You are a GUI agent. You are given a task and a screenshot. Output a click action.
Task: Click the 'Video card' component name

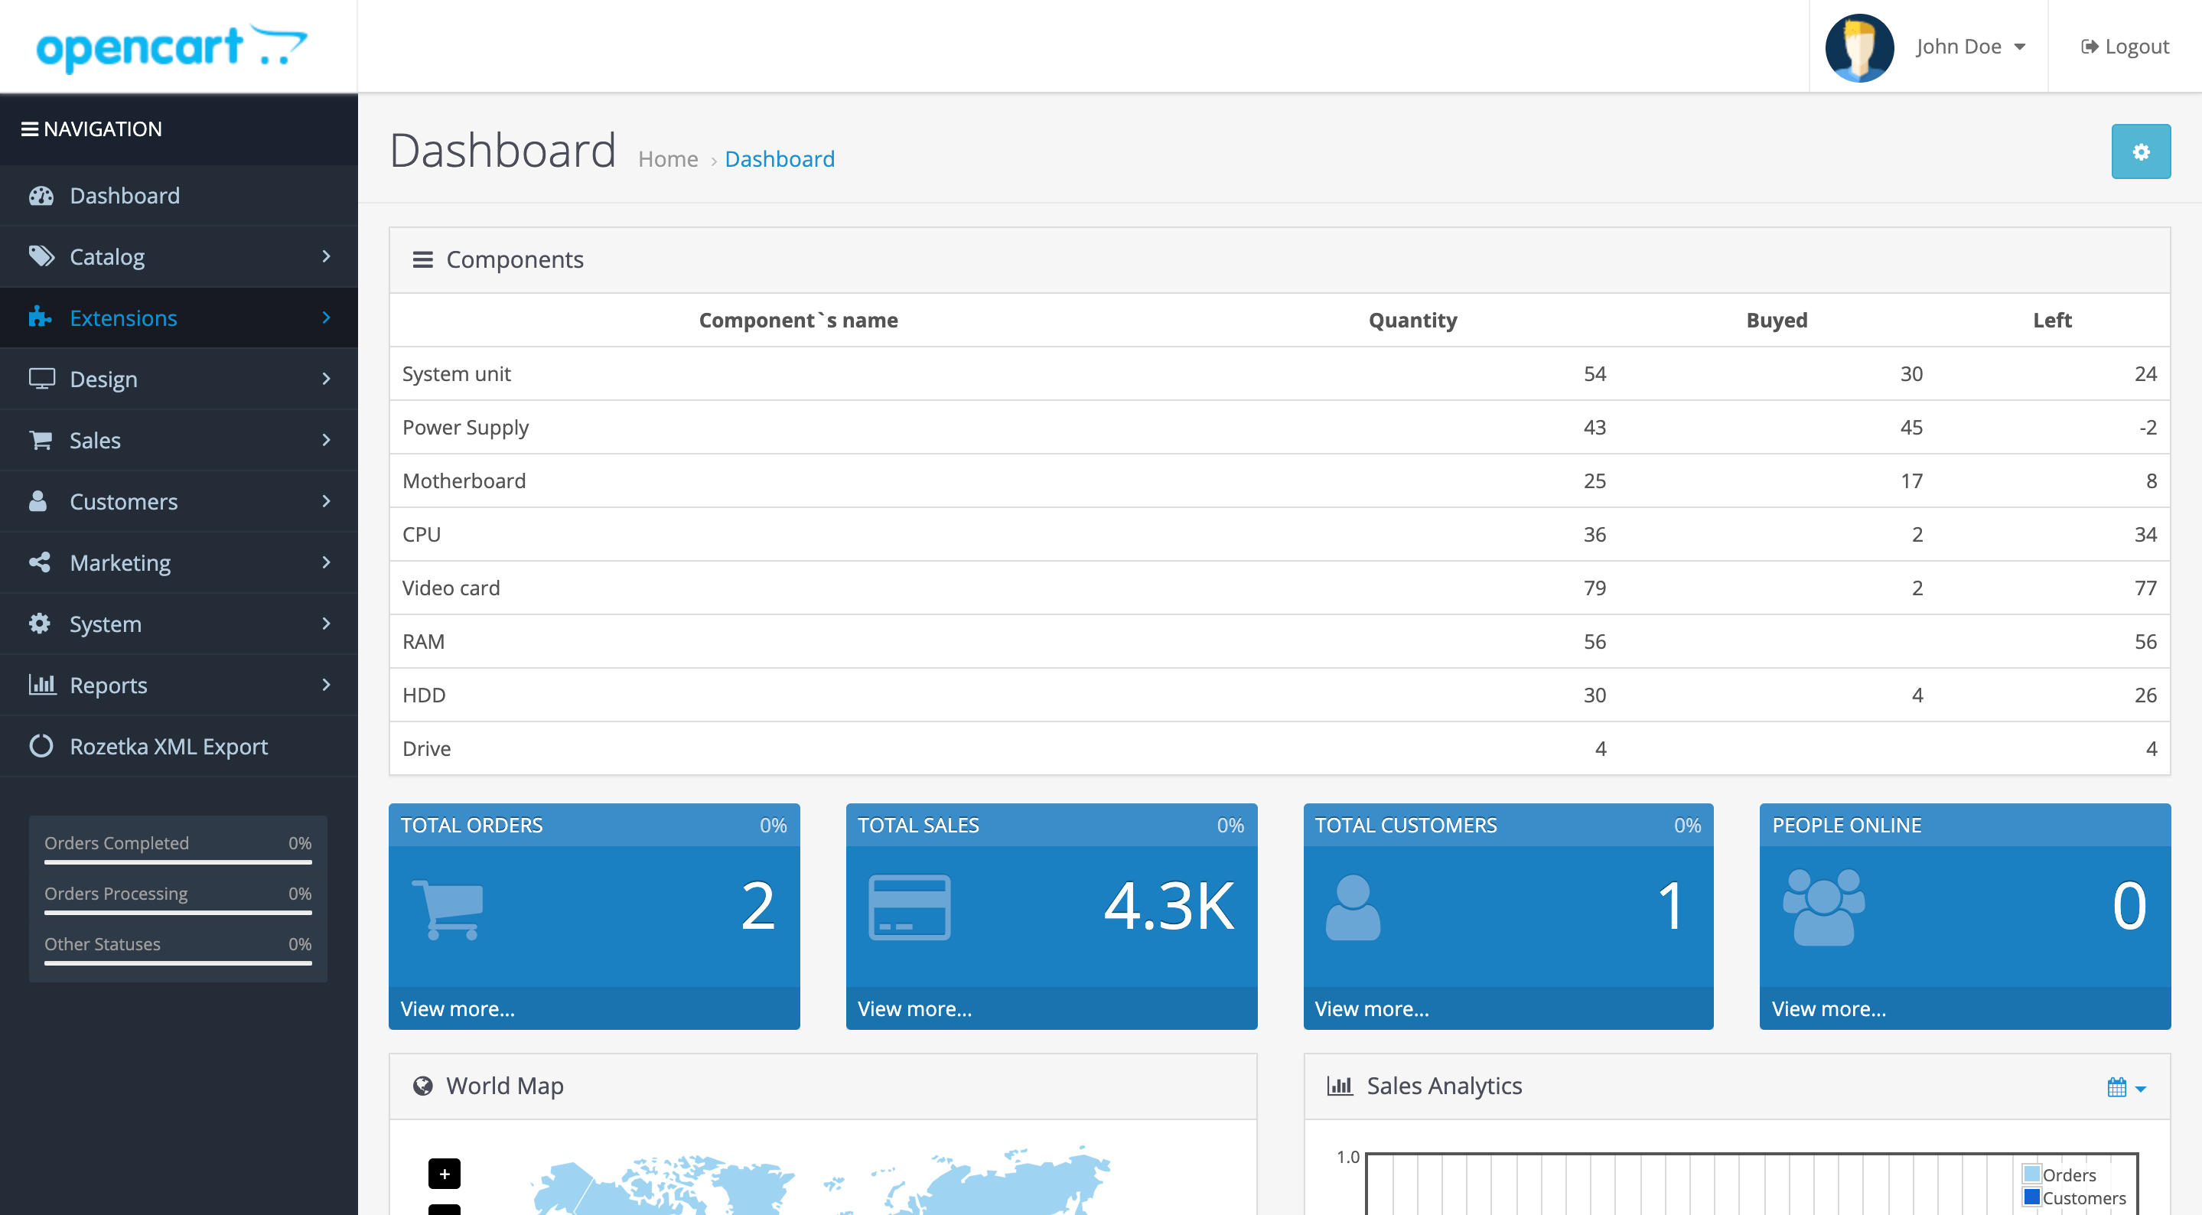[451, 588]
